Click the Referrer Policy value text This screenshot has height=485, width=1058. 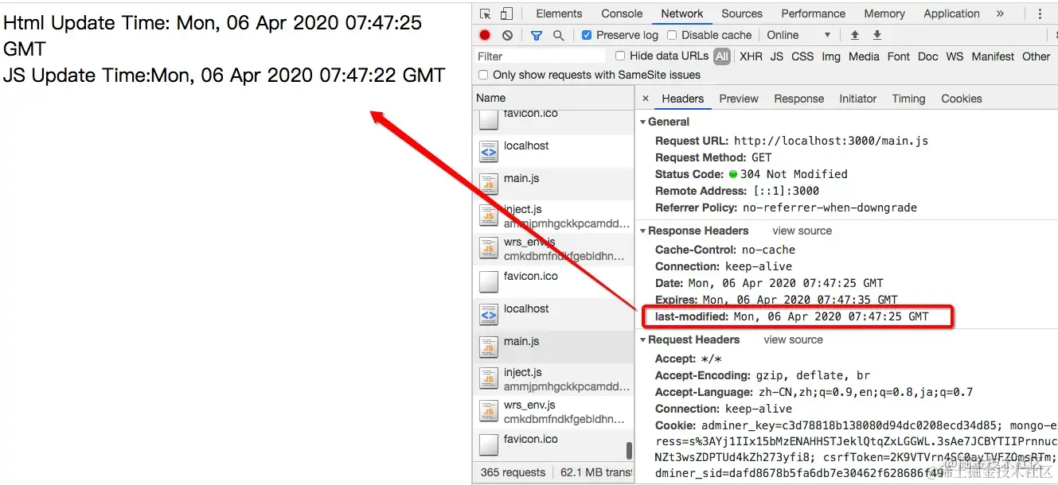coord(830,208)
